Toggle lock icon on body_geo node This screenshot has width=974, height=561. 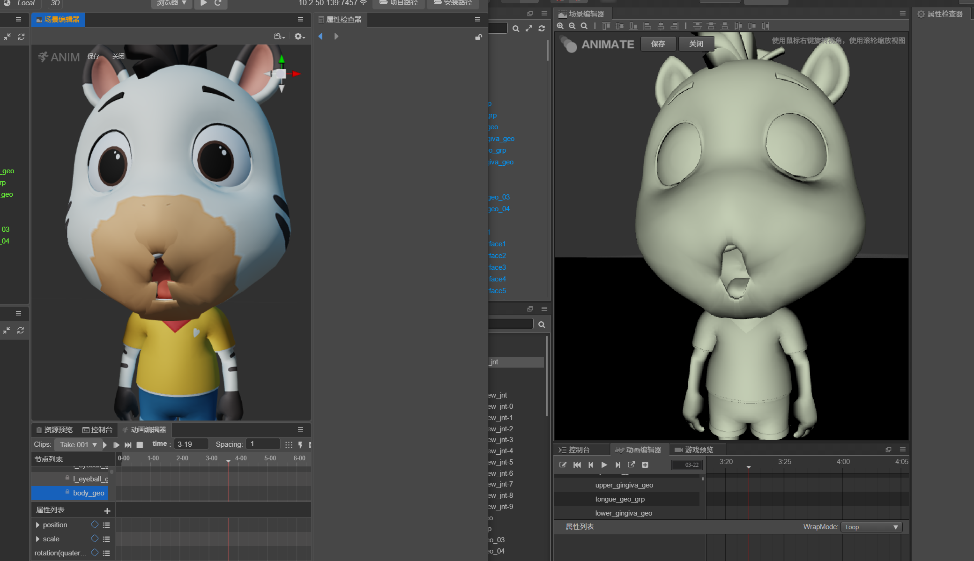pyautogui.click(x=67, y=492)
